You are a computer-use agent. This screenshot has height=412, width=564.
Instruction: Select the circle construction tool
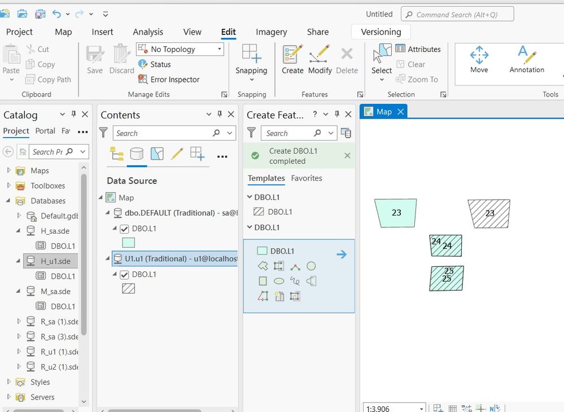311,266
